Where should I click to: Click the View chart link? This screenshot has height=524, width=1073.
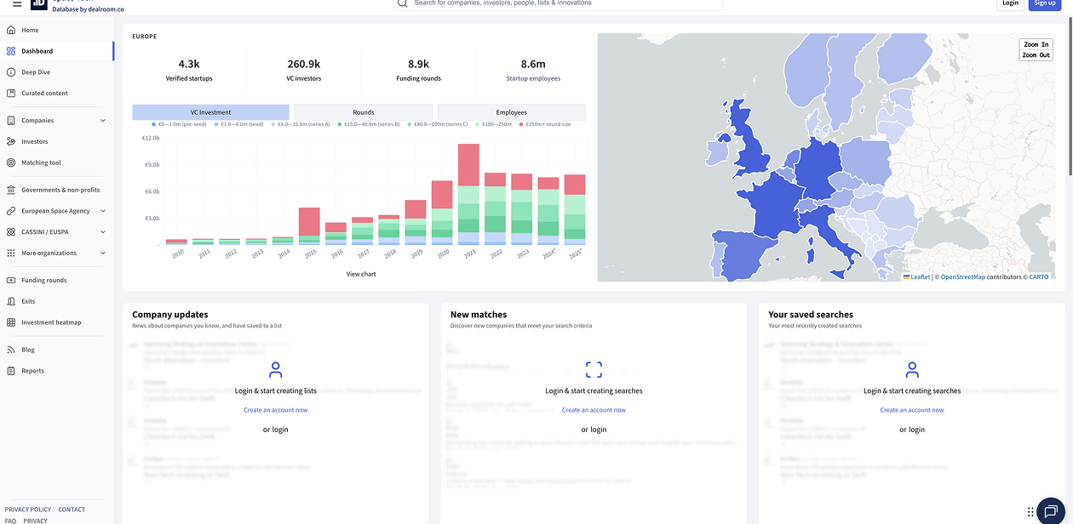[x=361, y=274]
